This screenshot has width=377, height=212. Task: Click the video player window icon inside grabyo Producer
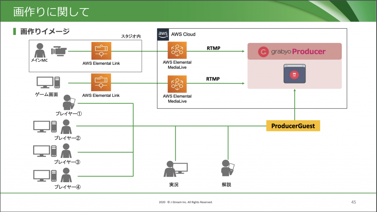(x=295, y=74)
